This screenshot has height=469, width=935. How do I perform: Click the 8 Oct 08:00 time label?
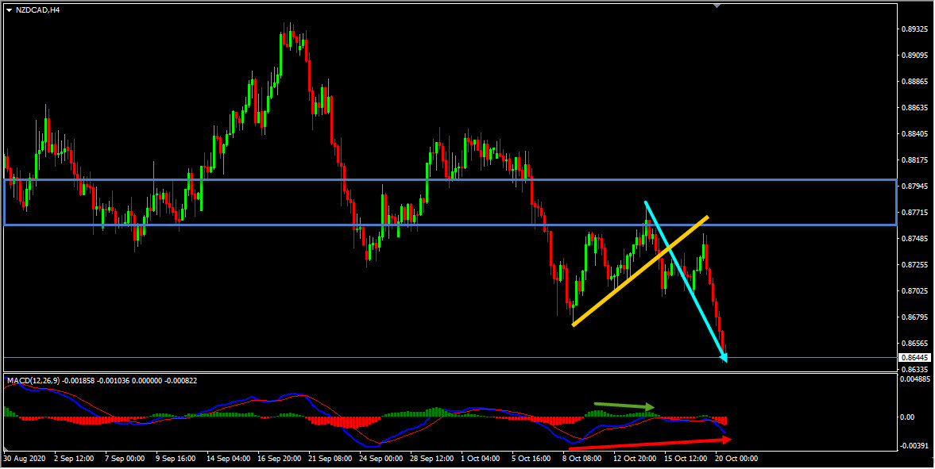point(583,459)
